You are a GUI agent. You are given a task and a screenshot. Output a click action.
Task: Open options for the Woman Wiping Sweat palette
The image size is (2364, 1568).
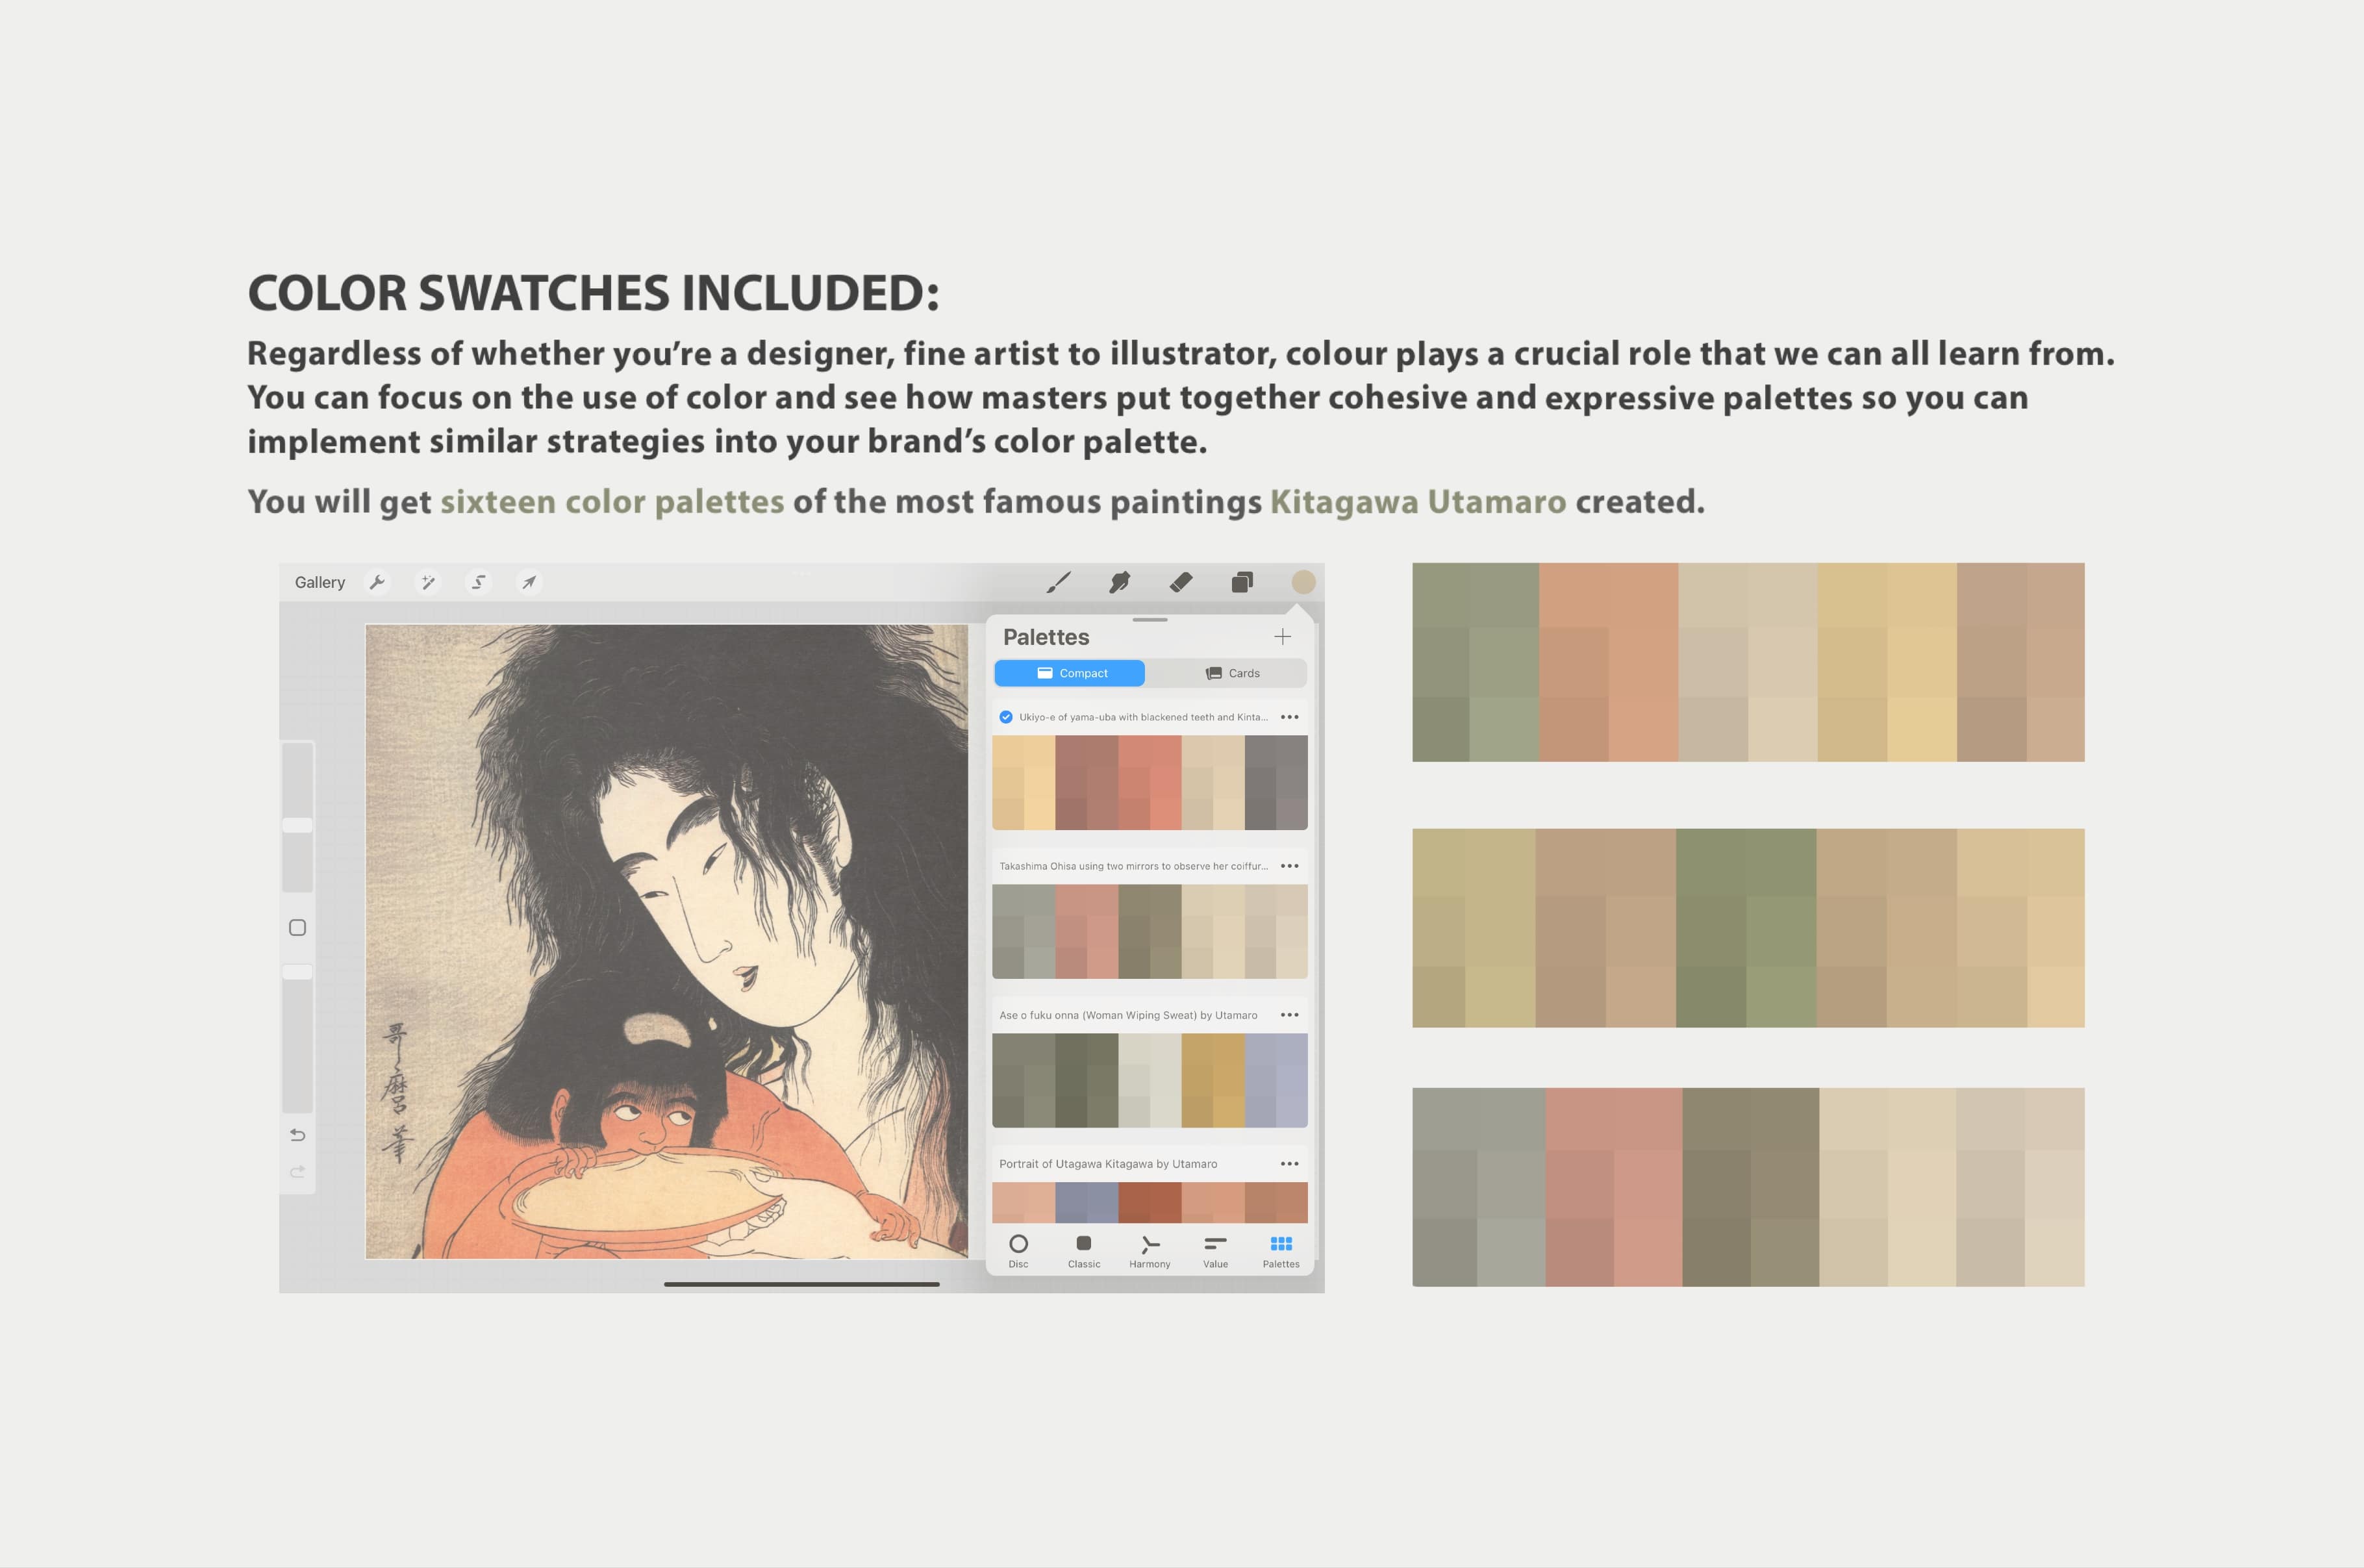(x=1289, y=1014)
